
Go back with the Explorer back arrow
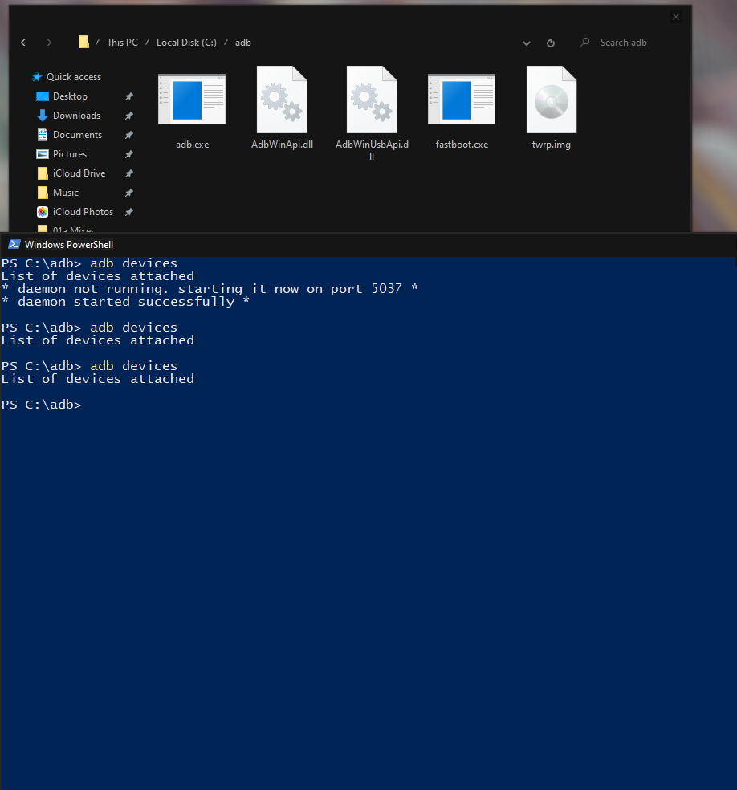click(23, 43)
